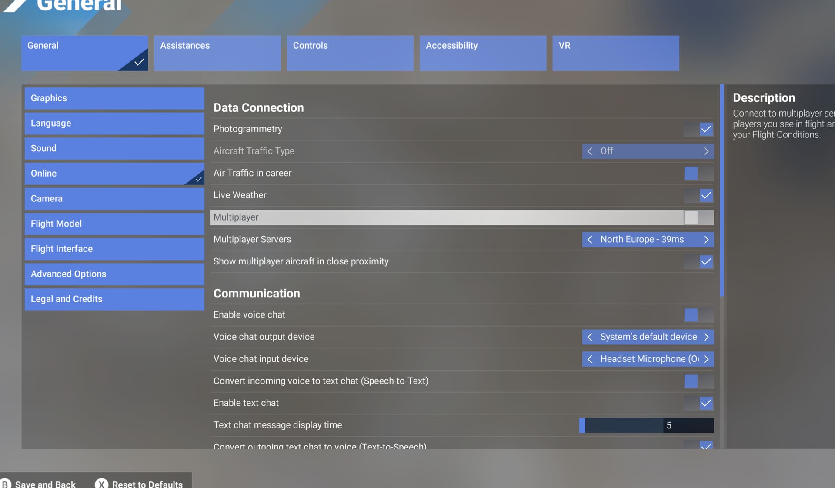Enable Air Traffic in career toggle

[698, 173]
